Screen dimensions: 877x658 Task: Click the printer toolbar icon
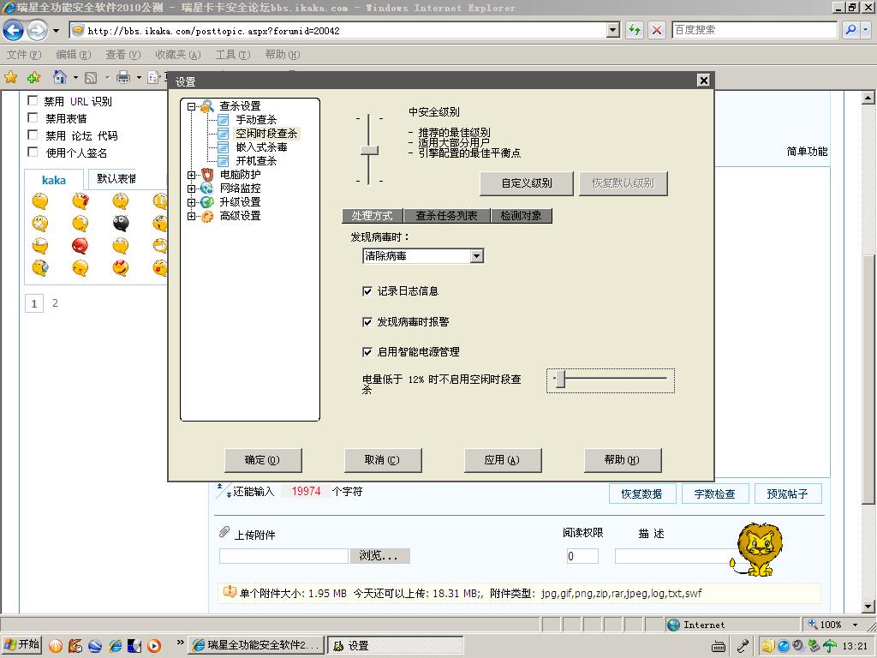coord(123,77)
